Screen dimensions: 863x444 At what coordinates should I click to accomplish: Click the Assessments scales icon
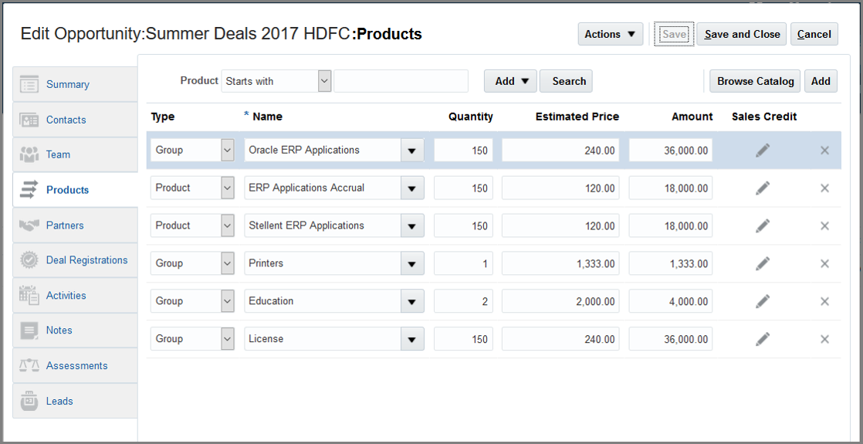29,365
